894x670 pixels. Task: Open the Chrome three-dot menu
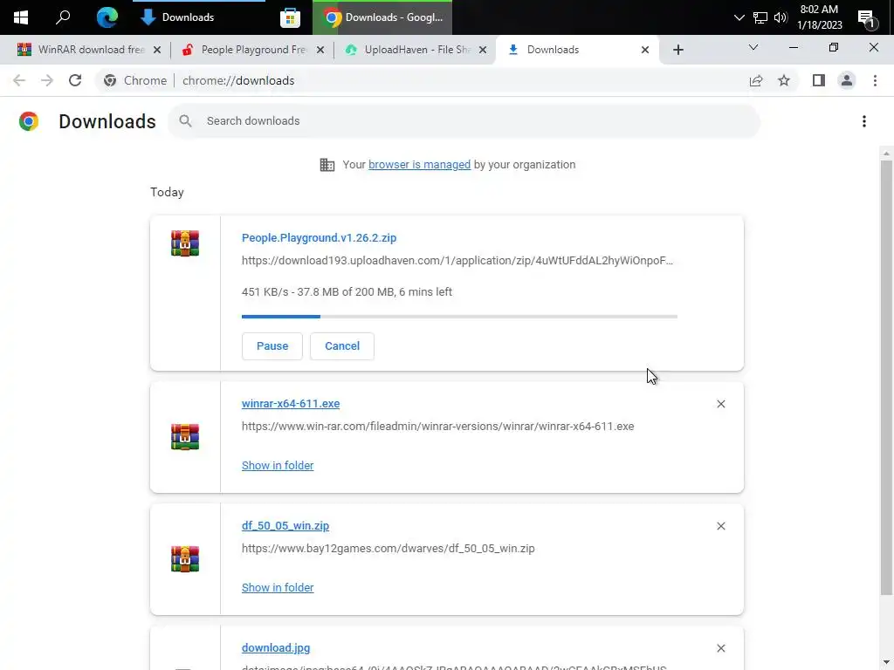click(875, 80)
